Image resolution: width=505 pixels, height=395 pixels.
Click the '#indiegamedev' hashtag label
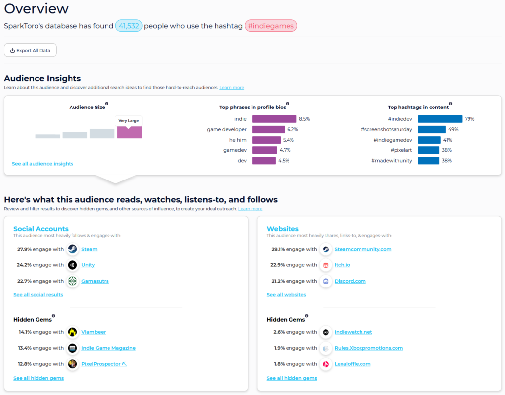[393, 140]
